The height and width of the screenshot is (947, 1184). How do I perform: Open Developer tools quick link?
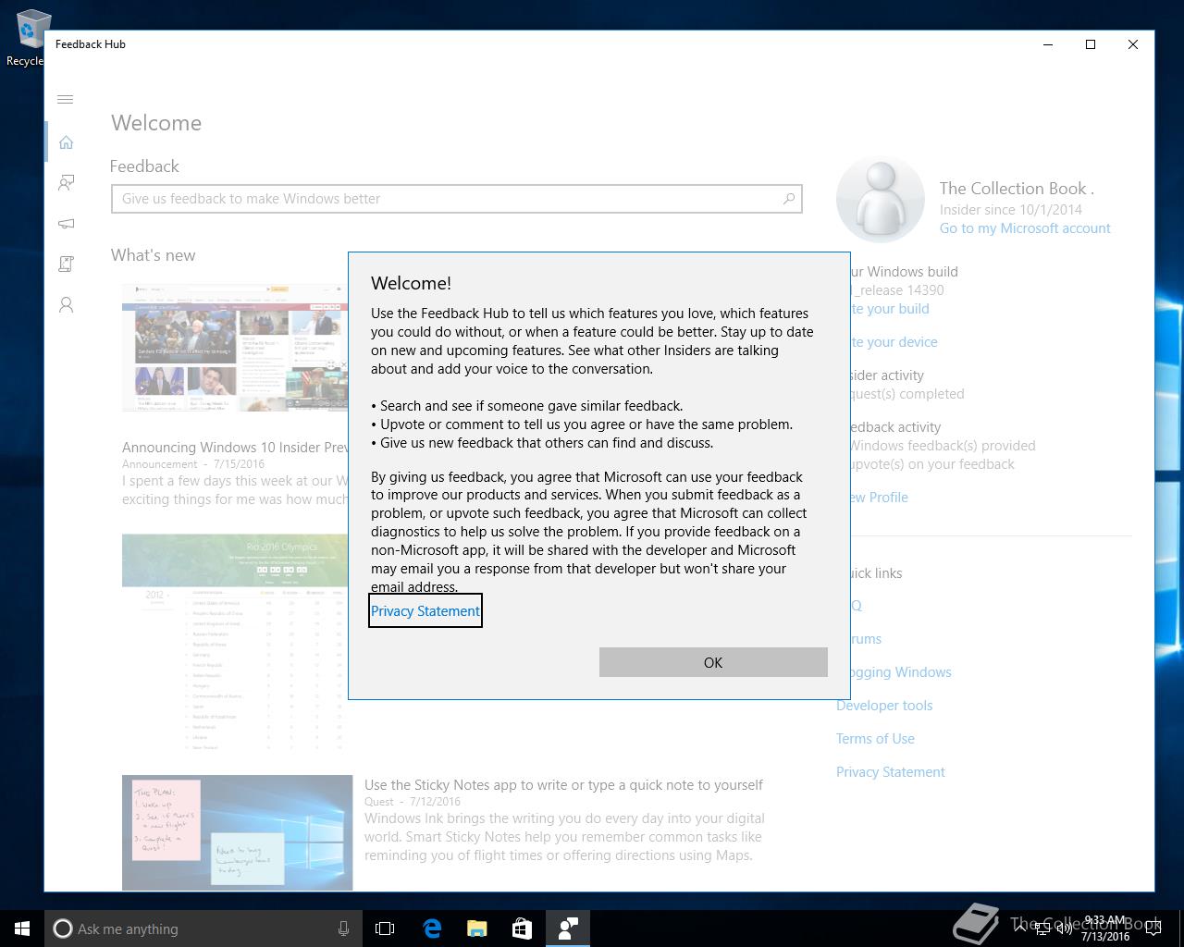pos(884,706)
